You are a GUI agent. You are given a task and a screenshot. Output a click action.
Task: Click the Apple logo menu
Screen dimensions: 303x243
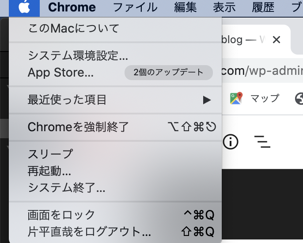coord(24,7)
